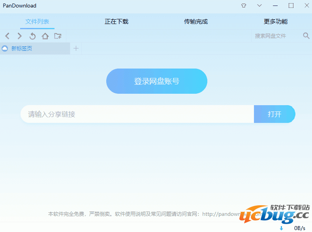Click the search magnifier icon

point(306,36)
